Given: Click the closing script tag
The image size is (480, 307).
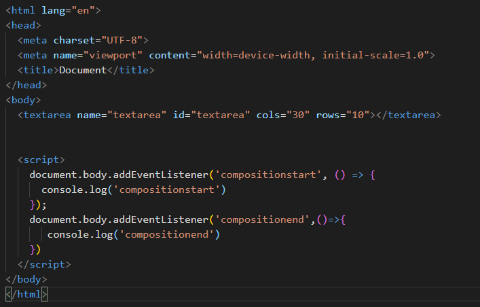Looking at the screenshot, I should click(44, 264).
